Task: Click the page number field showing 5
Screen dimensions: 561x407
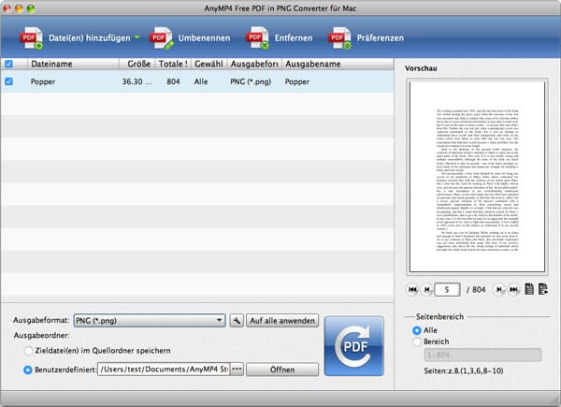Action: point(447,290)
